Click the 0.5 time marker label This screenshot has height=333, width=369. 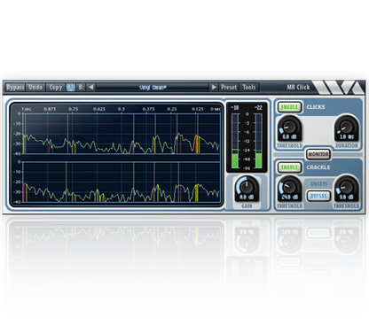(x=122, y=109)
